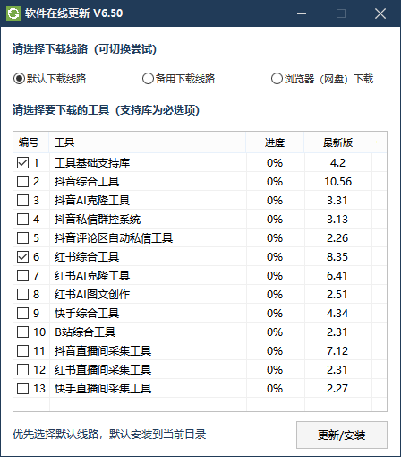The image size is (401, 457).
Task: Select 备用下载线路 radio option
Action: [148, 79]
